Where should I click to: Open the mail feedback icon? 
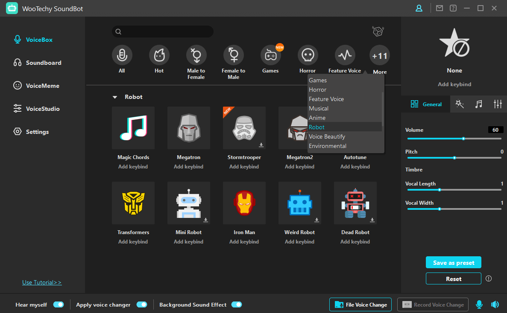click(x=440, y=8)
